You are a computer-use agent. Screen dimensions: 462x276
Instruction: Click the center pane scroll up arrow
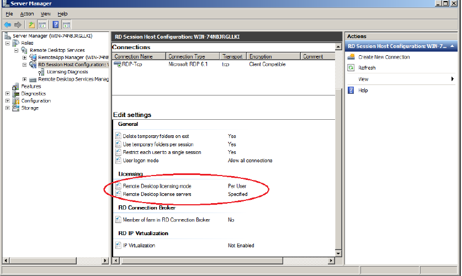(x=338, y=47)
